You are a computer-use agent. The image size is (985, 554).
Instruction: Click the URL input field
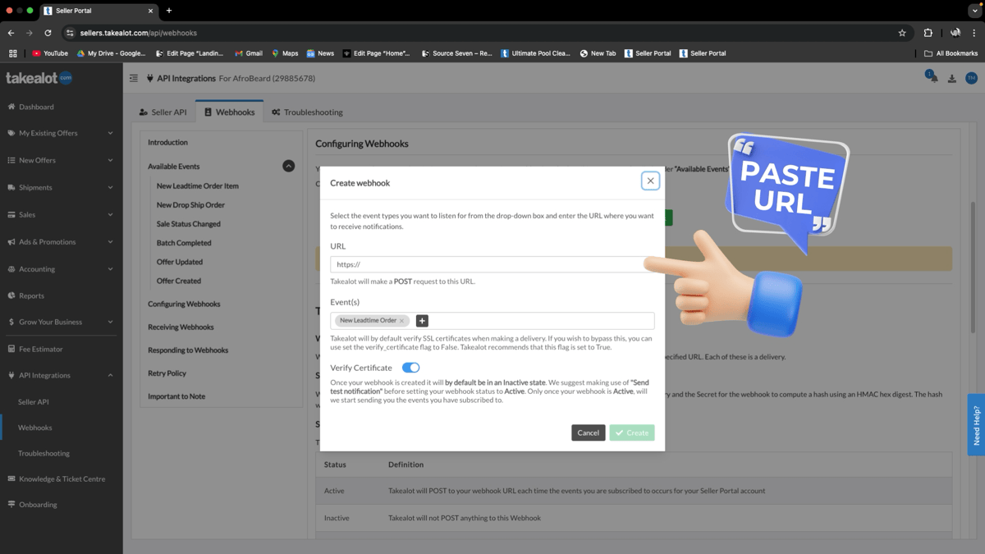click(492, 264)
